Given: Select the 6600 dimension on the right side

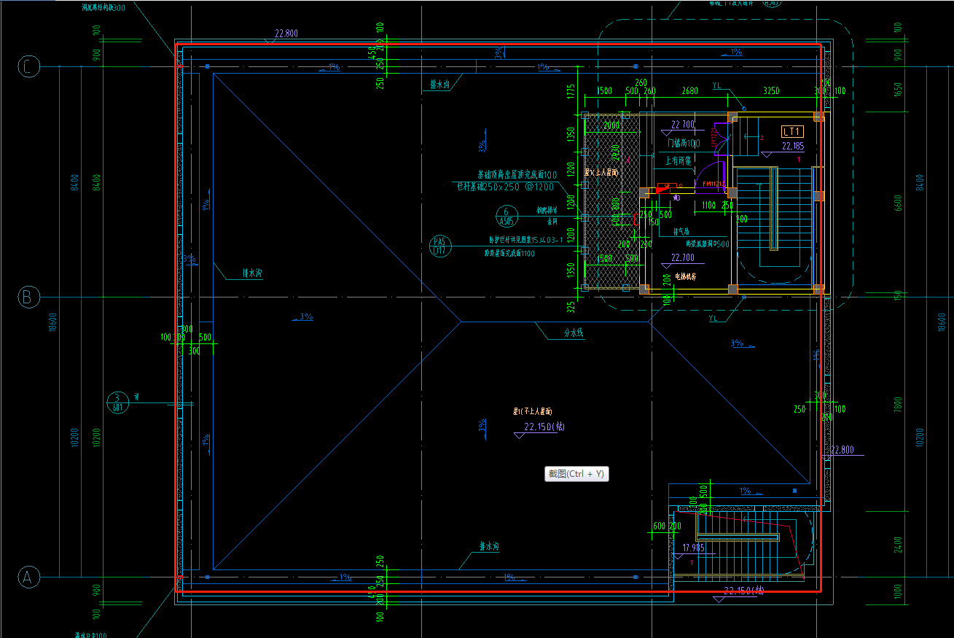Looking at the screenshot, I should 899,203.
